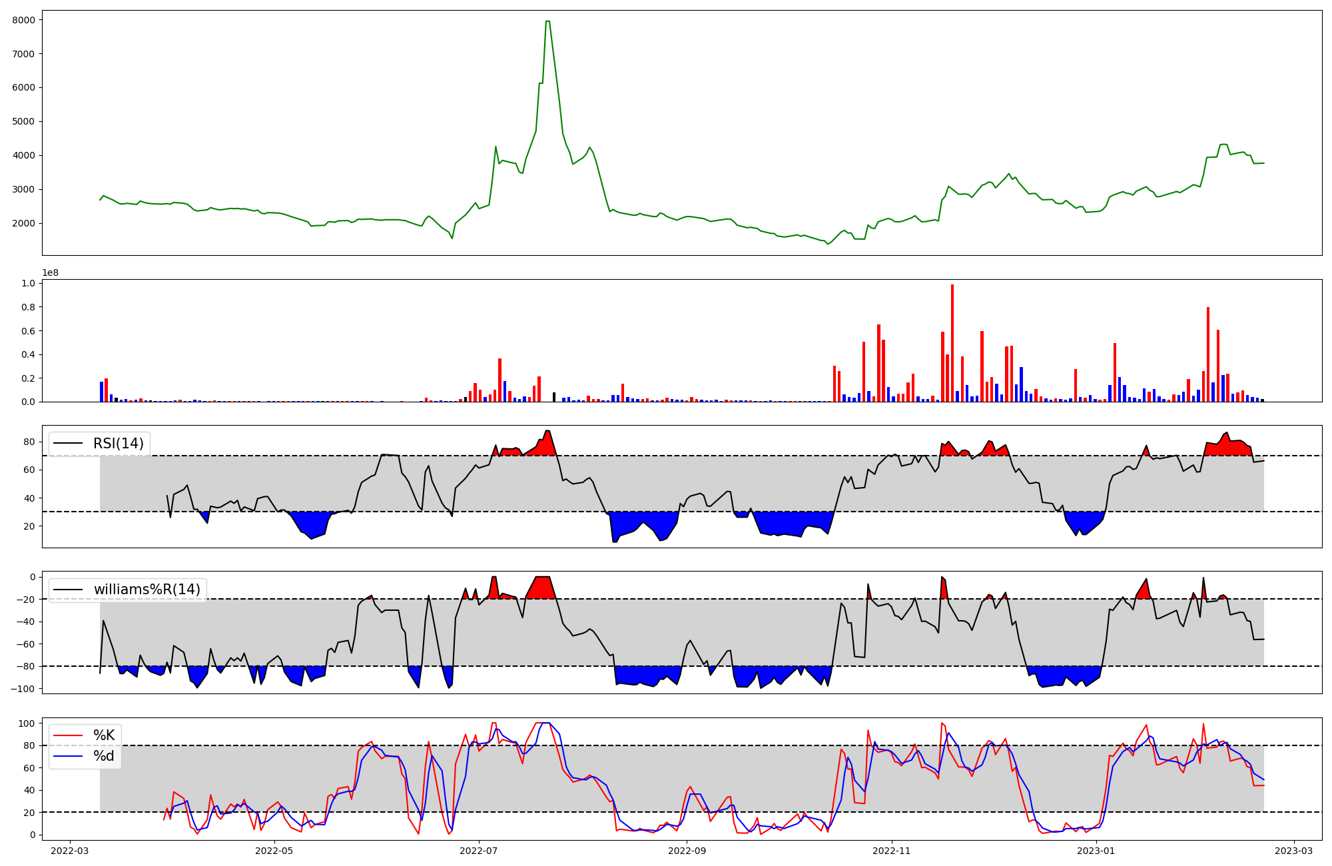
Task: Click the 2023-03 x-axis date label
Action: (1294, 851)
